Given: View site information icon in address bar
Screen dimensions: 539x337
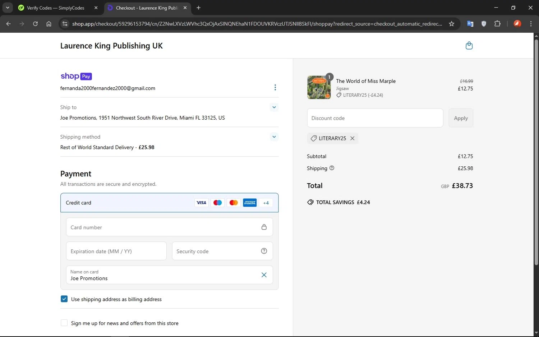Looking at the screenshot, I should tap(65, 24).
